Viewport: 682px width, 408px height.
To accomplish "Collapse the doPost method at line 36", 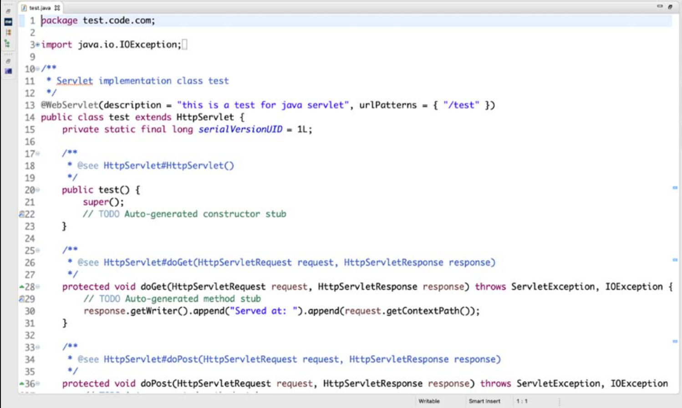I will (38, 384).
